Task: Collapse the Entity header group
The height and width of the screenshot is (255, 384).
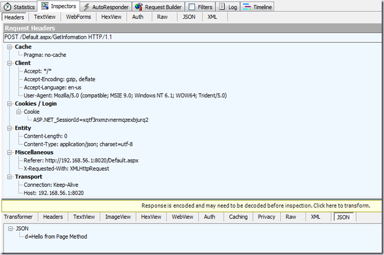Action: [10, 128]
